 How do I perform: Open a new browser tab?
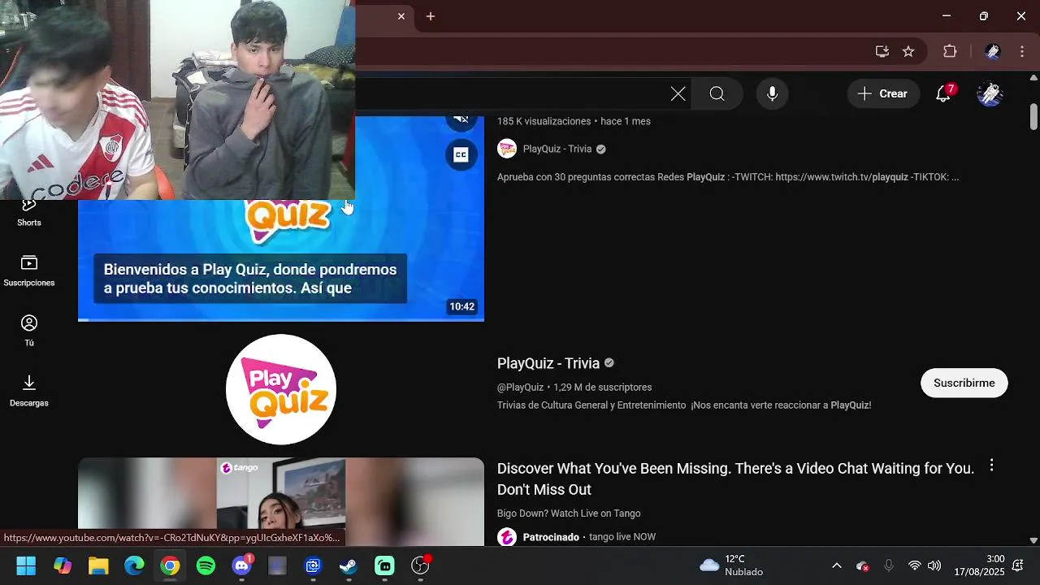point(431,16)
